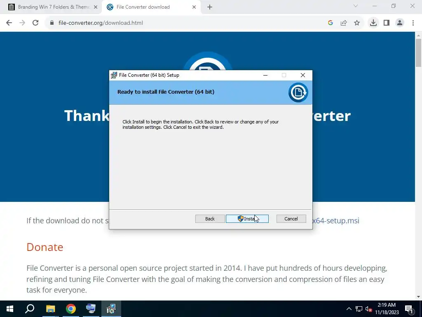Click the scrollbar up arrow
This screenshot has width=422, height=317.
pos(419,35)
